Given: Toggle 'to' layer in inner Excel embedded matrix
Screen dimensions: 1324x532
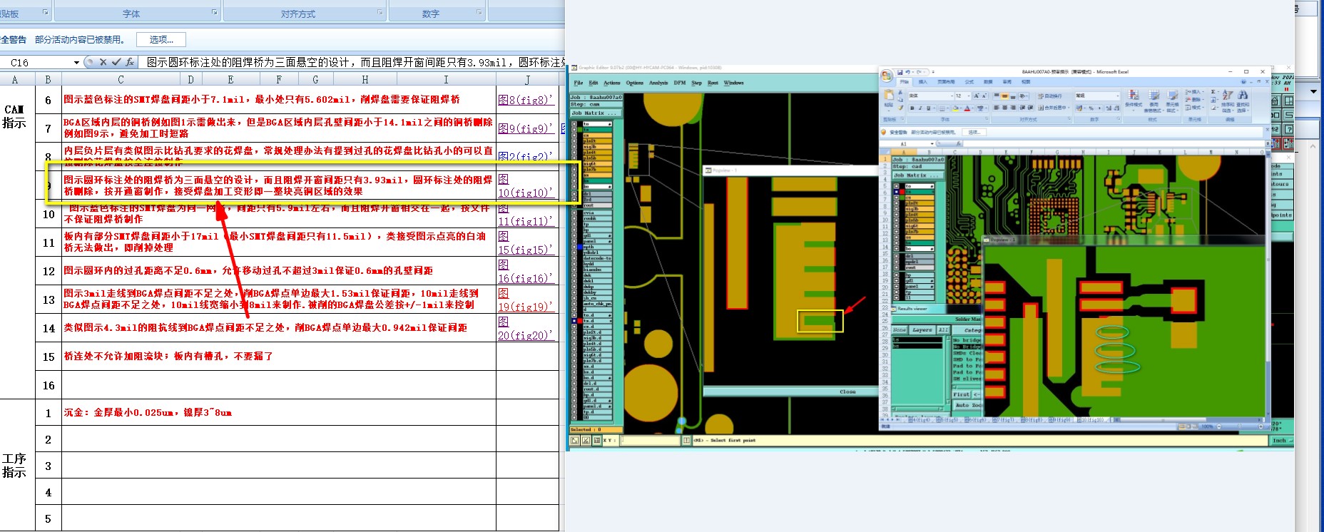Looking at the screenshot, I should (x=897, y=186).
